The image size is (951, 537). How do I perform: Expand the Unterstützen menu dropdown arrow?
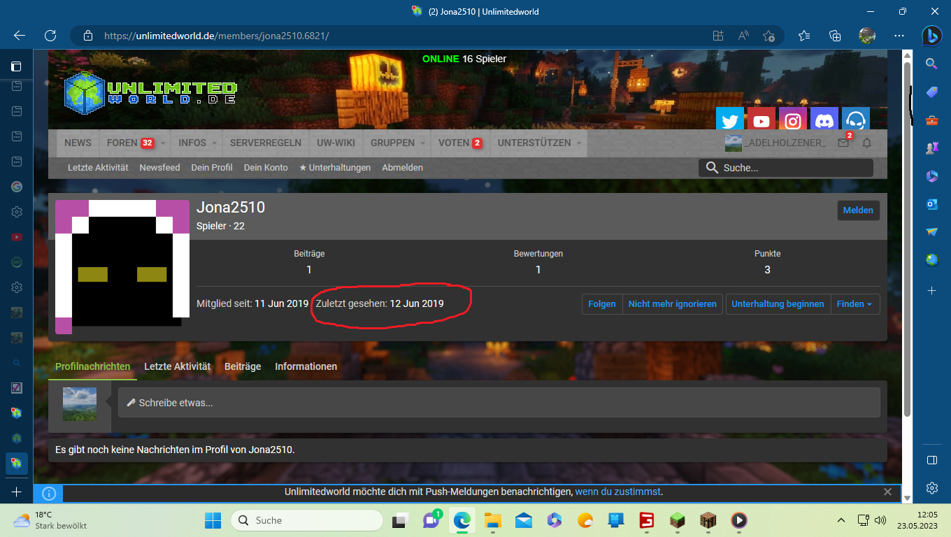pos(579,143)
